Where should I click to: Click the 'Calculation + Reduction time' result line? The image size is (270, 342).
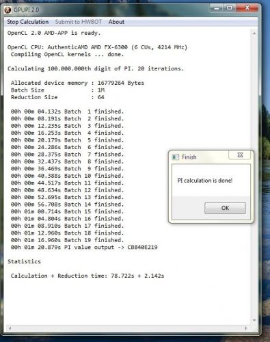(x=87, y=276)
